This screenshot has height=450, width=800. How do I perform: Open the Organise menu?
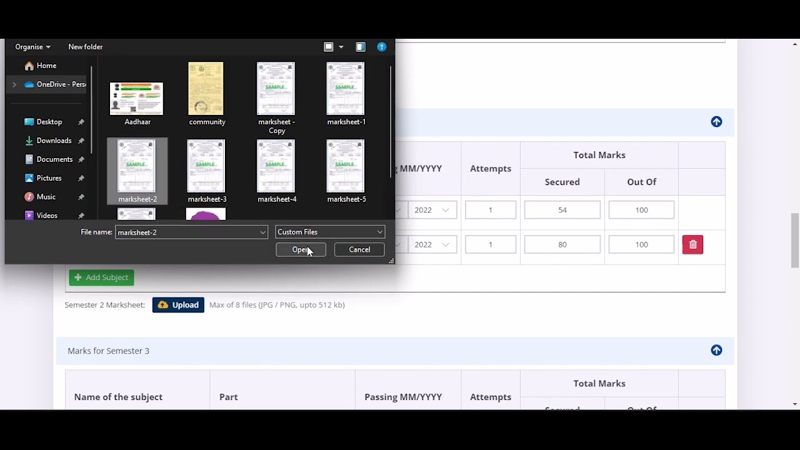32,47
